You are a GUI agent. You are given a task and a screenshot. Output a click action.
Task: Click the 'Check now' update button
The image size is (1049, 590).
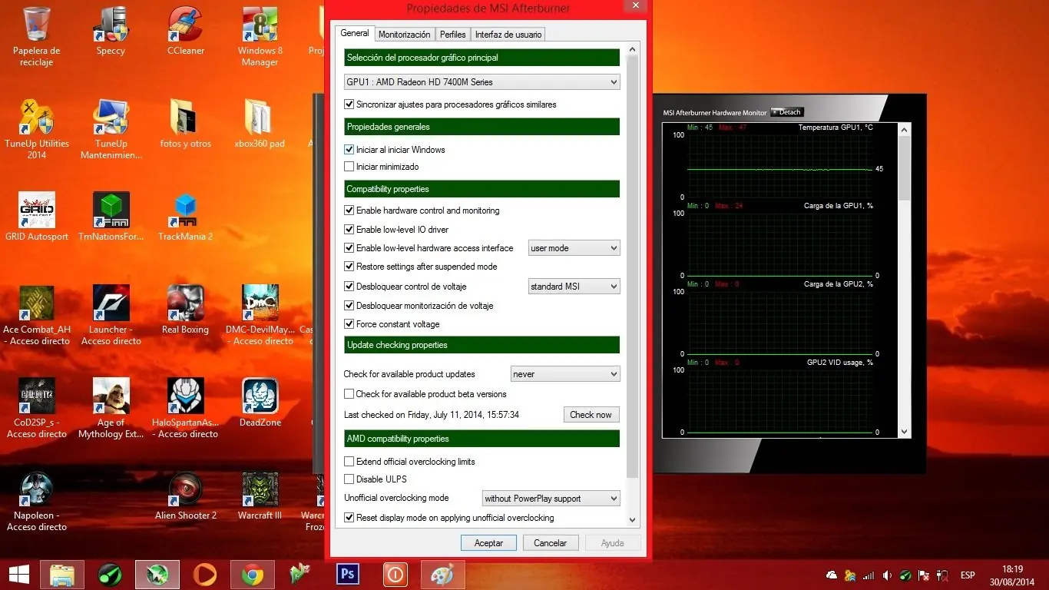point(591,415)
